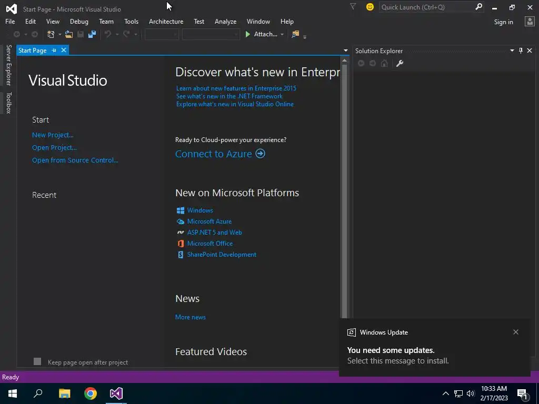Click the Redo toolbar icon
The image size is (539, 404).
[126, 34]
